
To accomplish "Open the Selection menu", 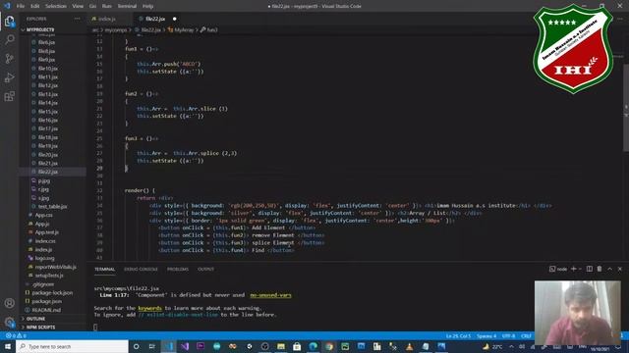I will [56, 6].
